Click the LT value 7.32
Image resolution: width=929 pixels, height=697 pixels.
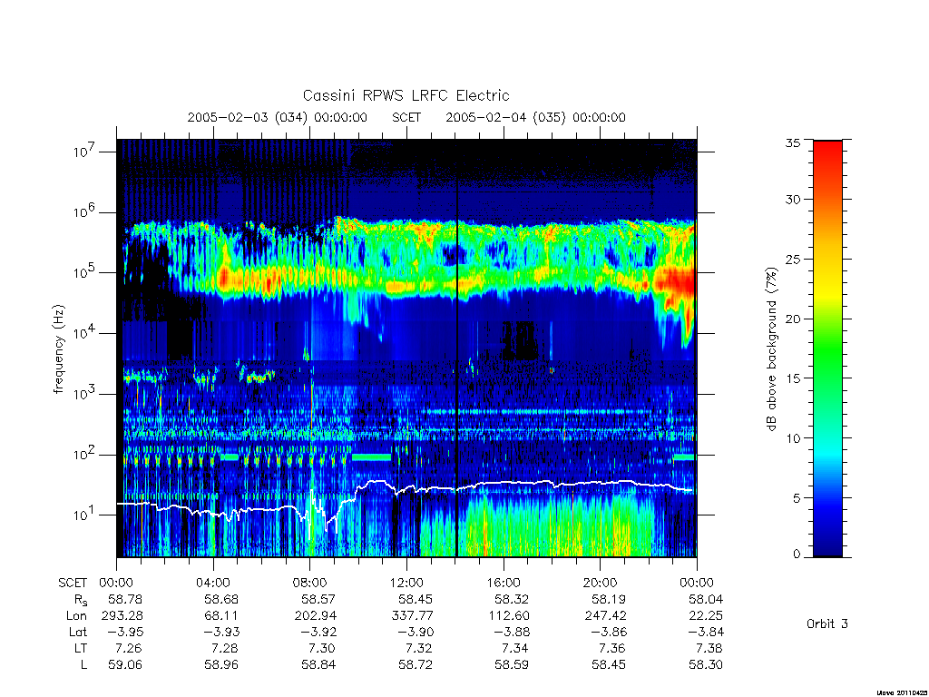click(420, 648)
